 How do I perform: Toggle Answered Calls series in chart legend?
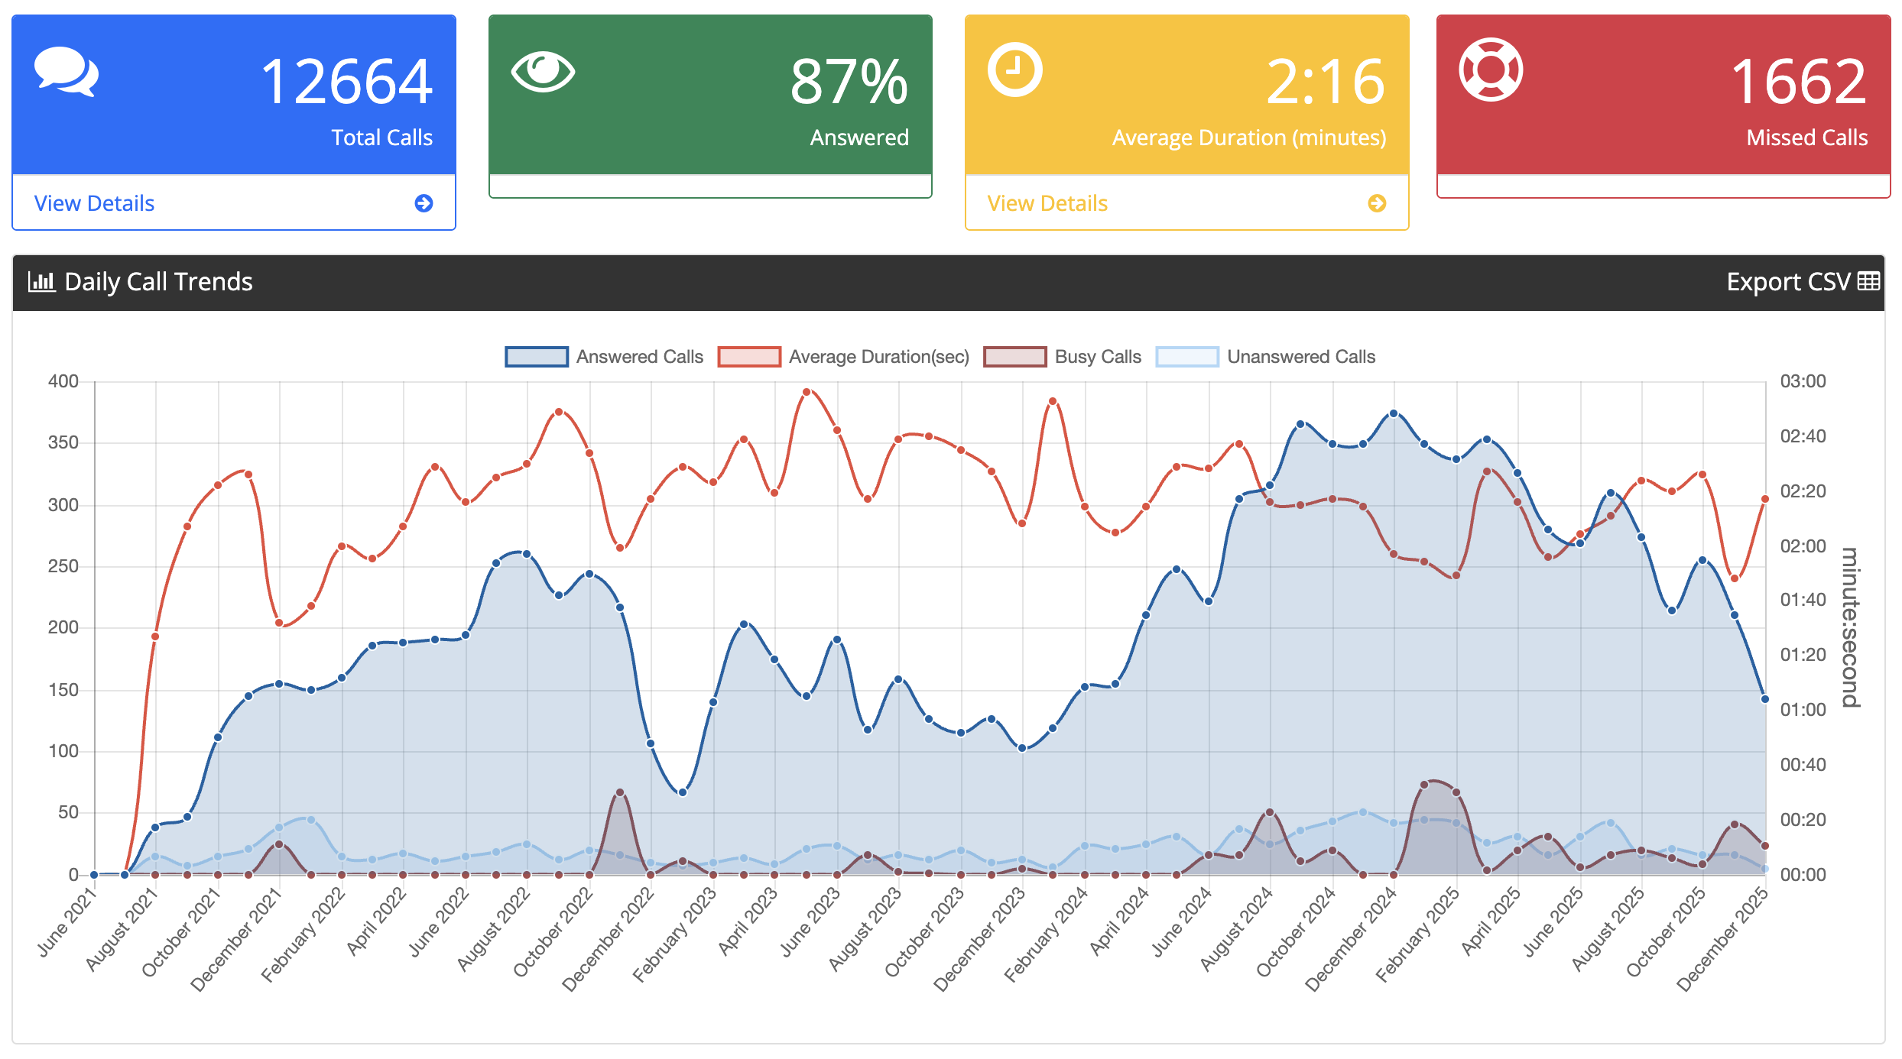click(639, 357)
